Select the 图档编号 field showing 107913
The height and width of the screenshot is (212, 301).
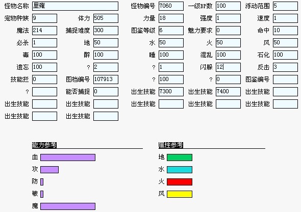pyautogui.click(x=106, y=79)
